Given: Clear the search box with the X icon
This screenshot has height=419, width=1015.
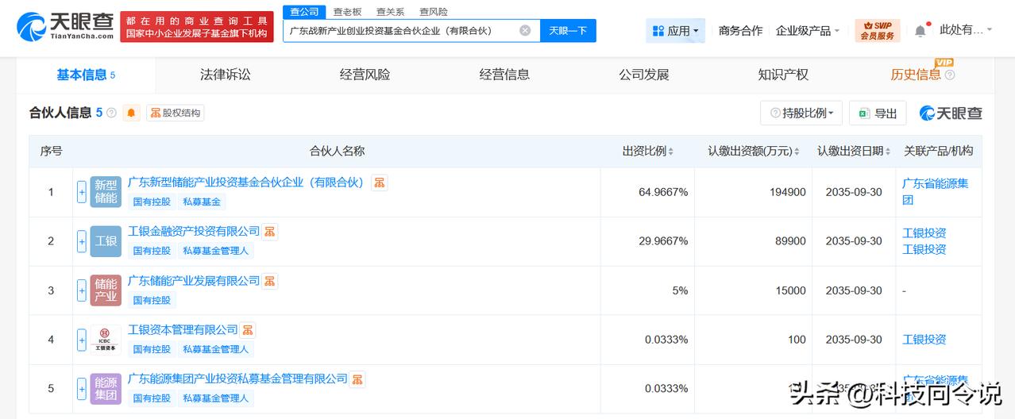Looking at the screenshot, I should [x=525, y=31].
